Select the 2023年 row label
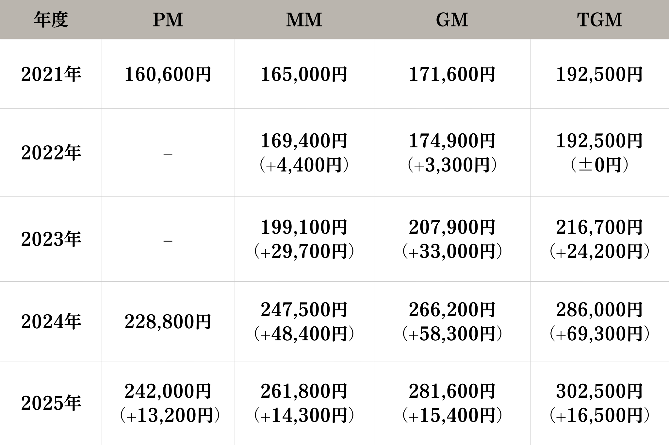Screen dimensions: 669x445 coord(51,239)
